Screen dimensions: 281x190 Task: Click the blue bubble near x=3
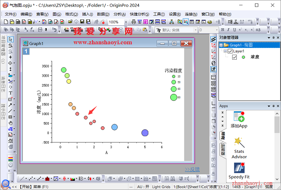[x=114, y=127]
